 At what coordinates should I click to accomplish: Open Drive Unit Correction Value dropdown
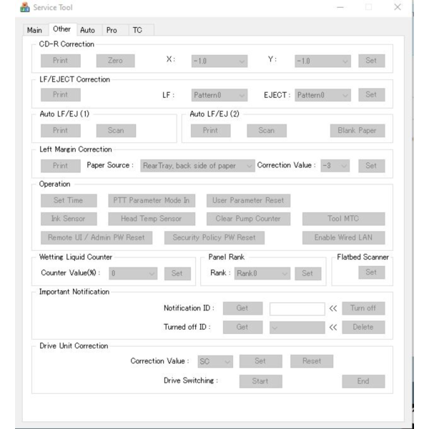click(x=215, y=361)
